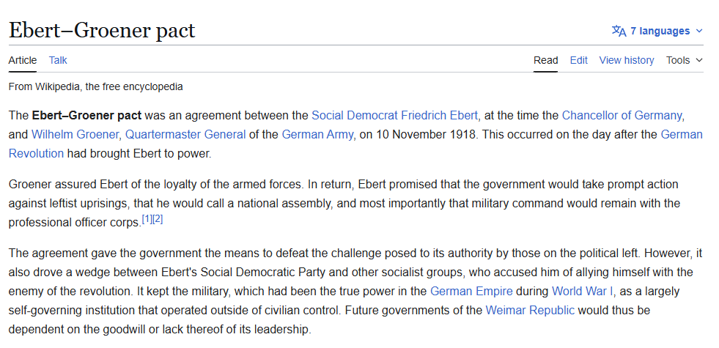Follow the World War I link
719x348 pixels.
point(583,291)
